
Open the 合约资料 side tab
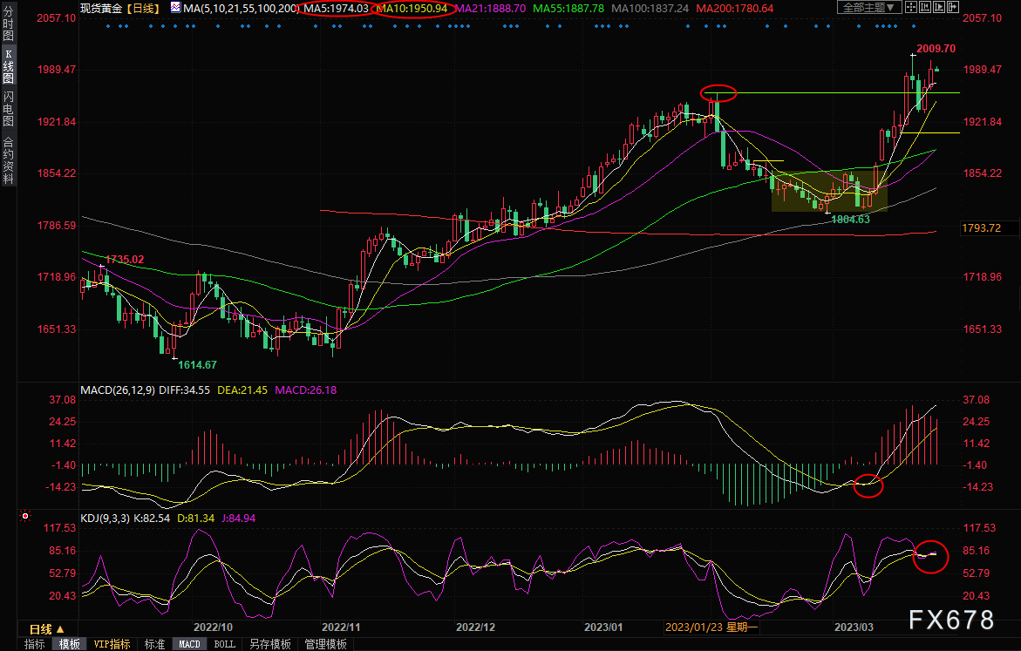point(9,160)
